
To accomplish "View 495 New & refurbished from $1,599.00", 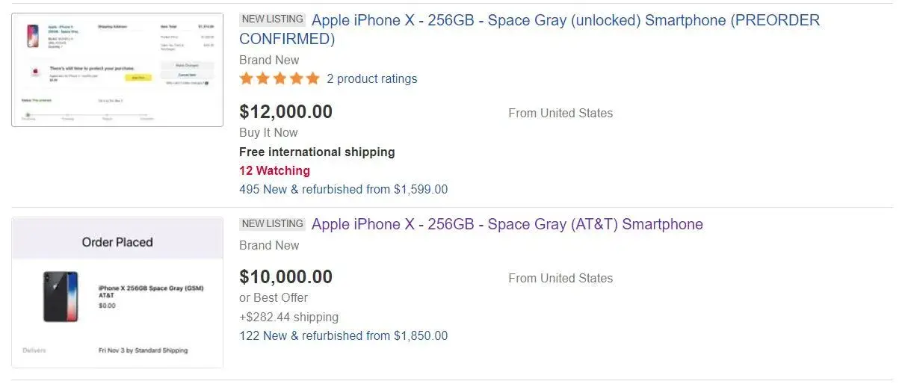I will pyautogui.click(x=343, y=189).
